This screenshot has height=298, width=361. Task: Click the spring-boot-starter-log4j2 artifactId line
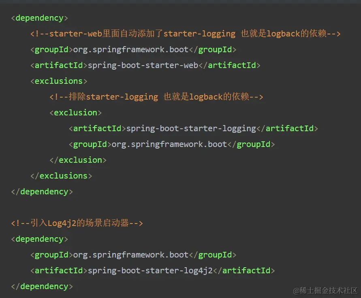tap(152, 270)
